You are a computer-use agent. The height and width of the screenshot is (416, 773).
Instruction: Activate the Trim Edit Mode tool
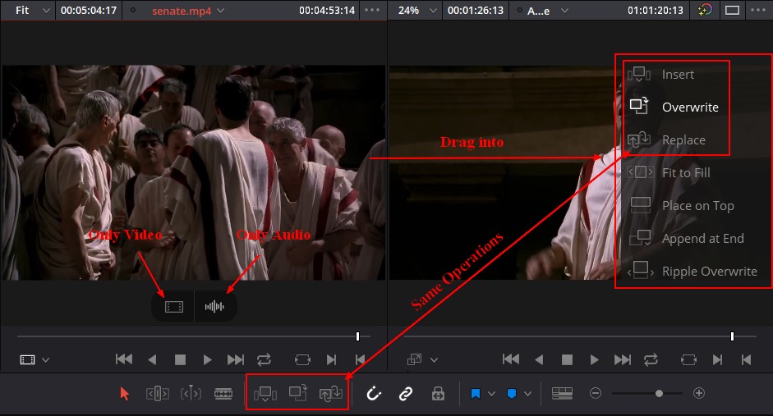tap(157, 394)
